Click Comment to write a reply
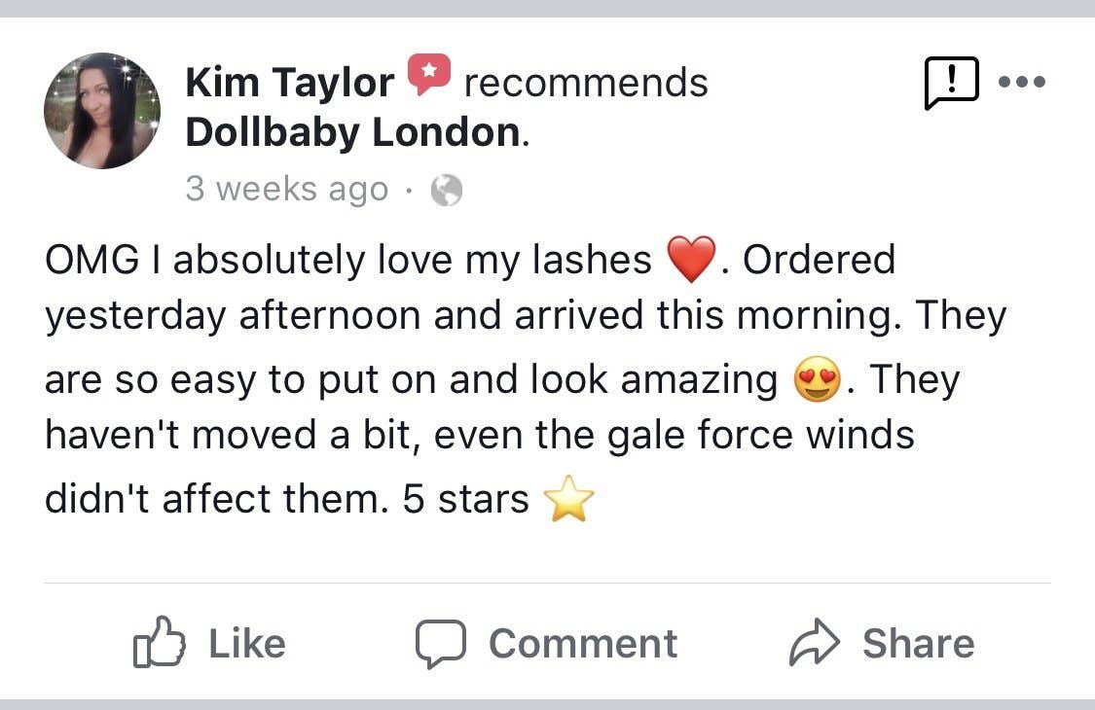The height and width of the screenshot is (710, 1095). (x=584, y=642)
